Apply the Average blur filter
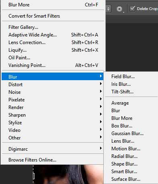The height and width of the screenshot is (184, 158). 120,103
